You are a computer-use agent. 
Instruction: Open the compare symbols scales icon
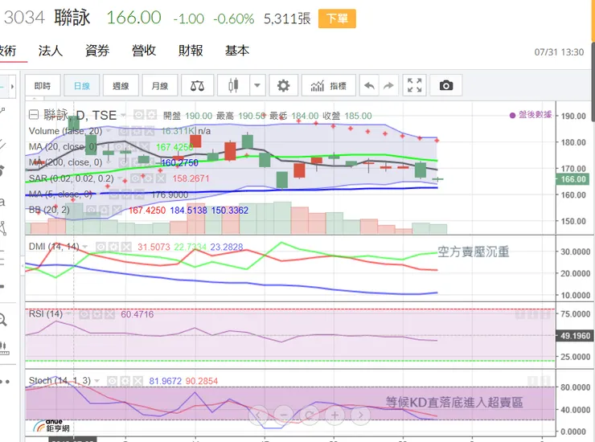click(x=197, y=86)
